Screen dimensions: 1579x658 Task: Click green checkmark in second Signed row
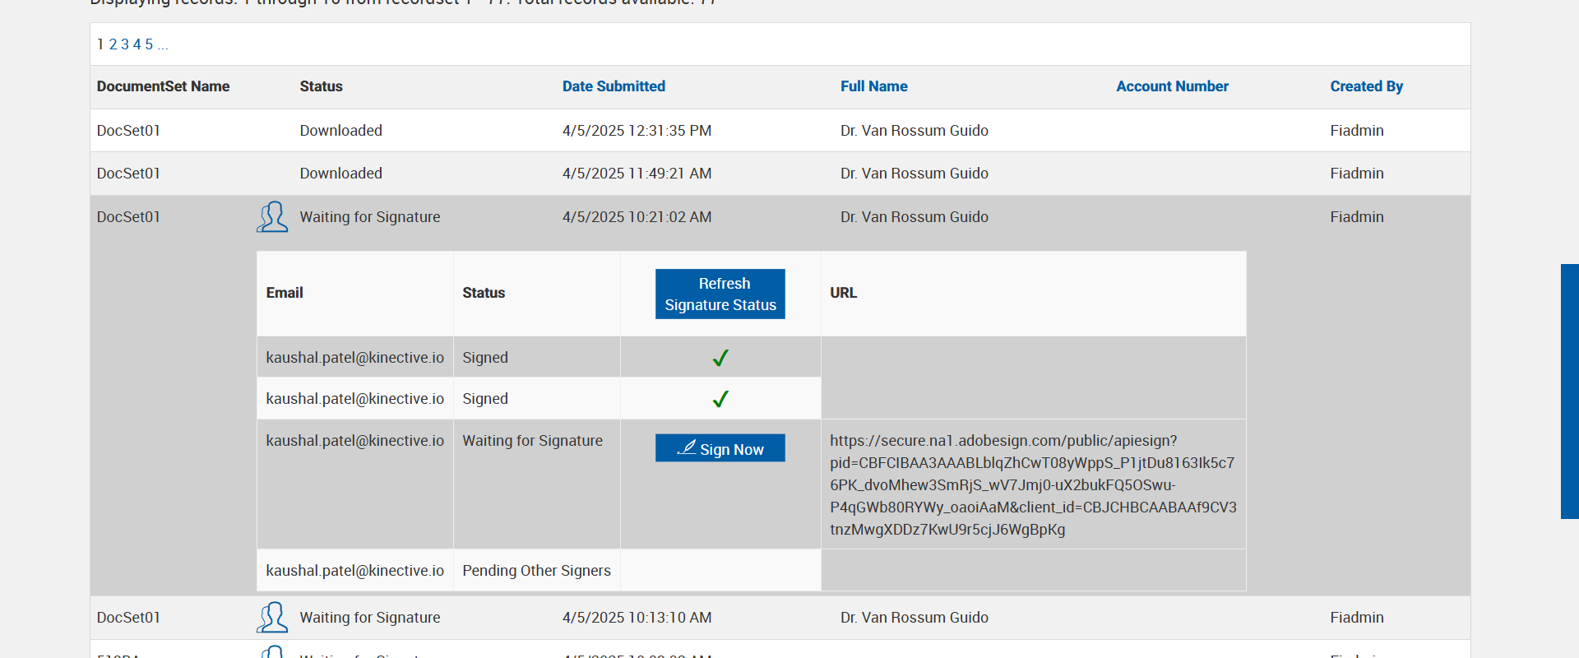point(720,399)
